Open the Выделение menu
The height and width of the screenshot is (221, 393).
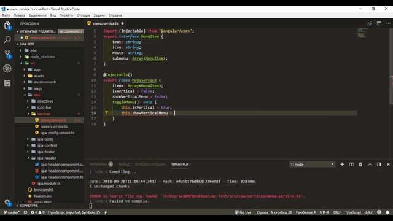point(37,15)
